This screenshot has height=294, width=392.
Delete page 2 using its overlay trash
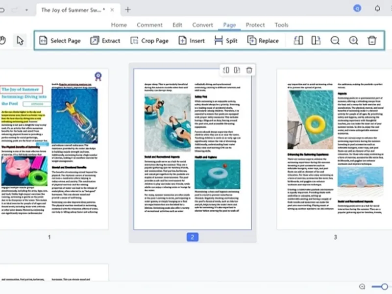tap(249, 70)
